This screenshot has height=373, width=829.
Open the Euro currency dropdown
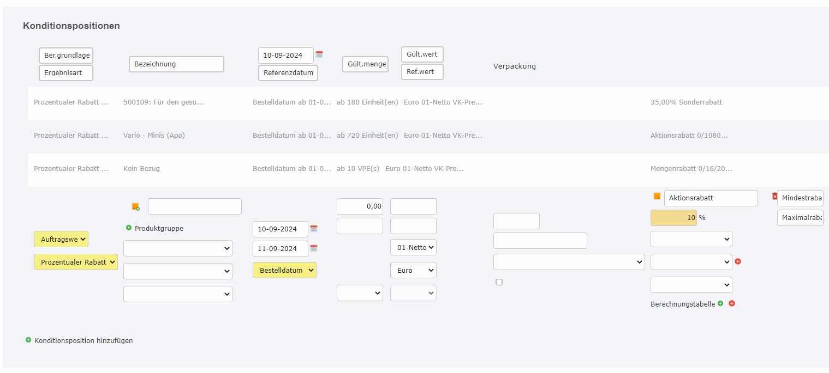tap(413, 270)
